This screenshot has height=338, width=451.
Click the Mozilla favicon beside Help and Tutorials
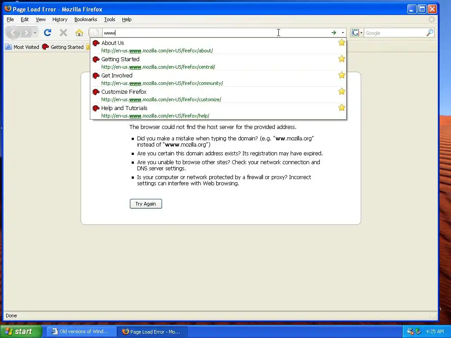(96, 108)
